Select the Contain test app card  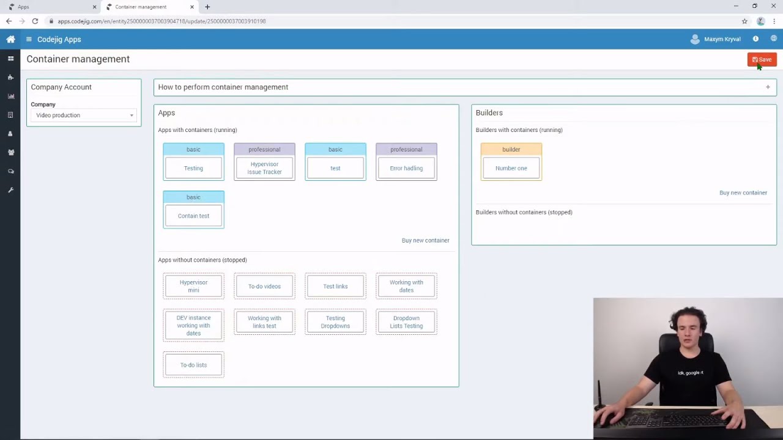(193, 210)
